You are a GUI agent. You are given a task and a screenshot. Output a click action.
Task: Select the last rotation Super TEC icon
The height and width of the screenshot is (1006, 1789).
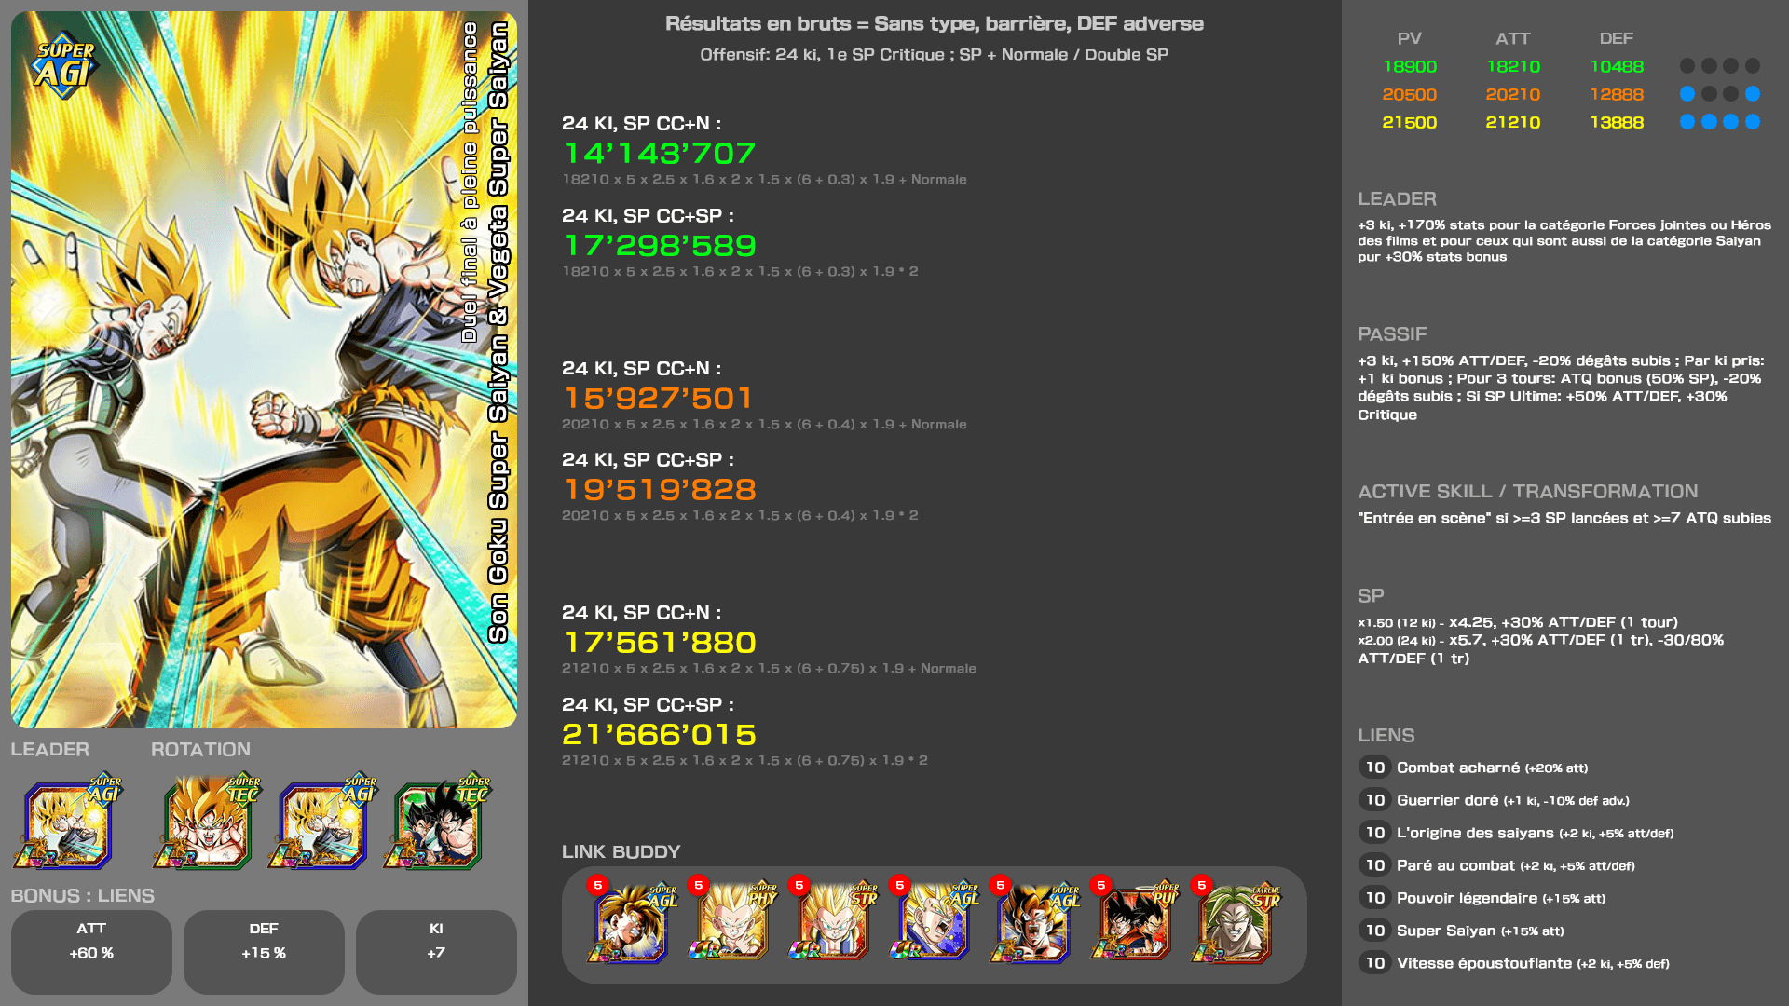pyautogui.click(x=437, y=822)
